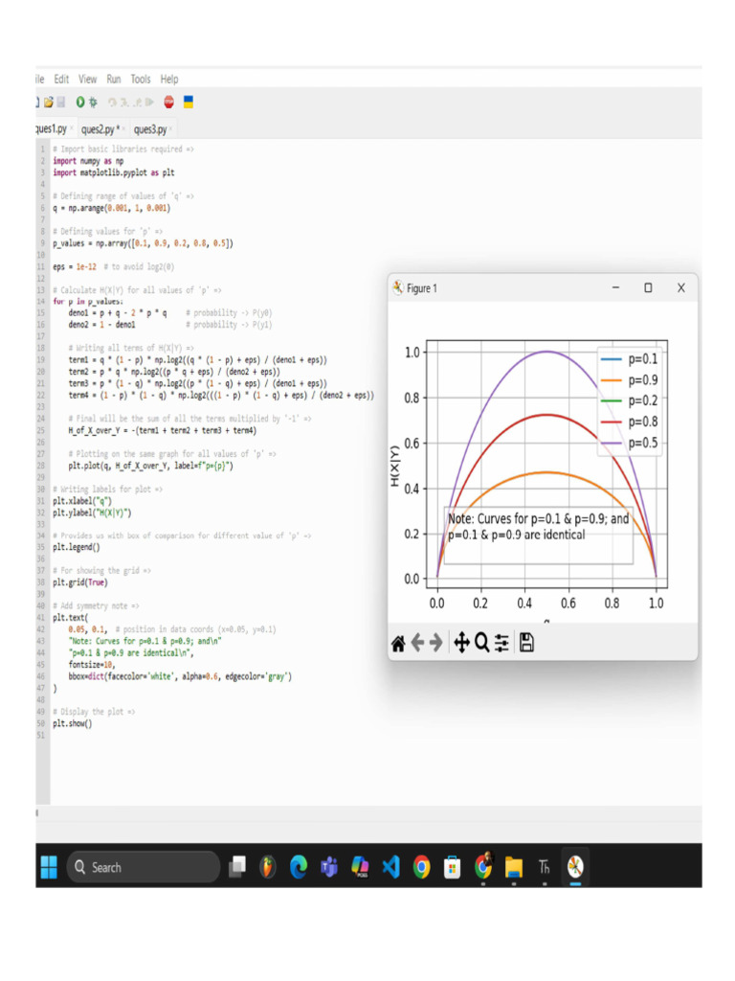The image size is (735, 981).
Task: Open Google Chrome from the taskbar
Action: [422, 867]
